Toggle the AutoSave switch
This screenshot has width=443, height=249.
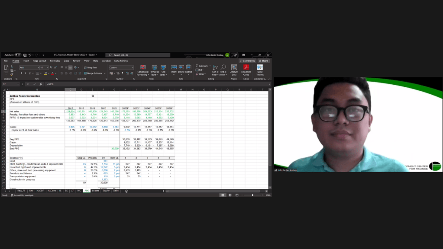(x=18, y=55)
